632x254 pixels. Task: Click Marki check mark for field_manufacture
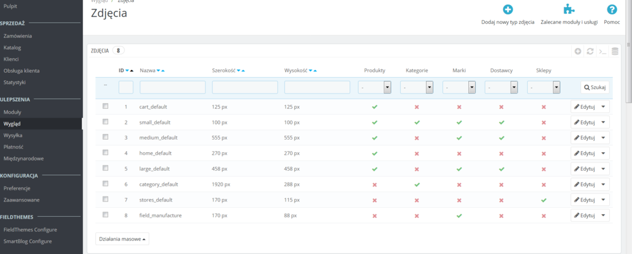click(x=459, y=215)
